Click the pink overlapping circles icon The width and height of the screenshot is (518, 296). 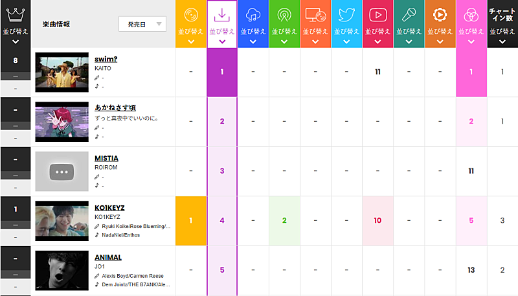471,15
